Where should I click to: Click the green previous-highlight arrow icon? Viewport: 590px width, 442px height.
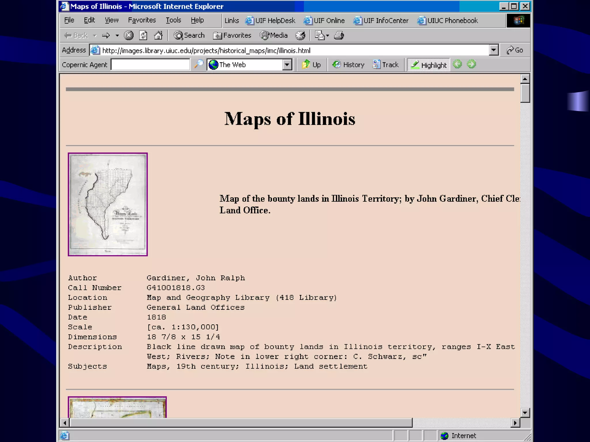click(457, 64)
